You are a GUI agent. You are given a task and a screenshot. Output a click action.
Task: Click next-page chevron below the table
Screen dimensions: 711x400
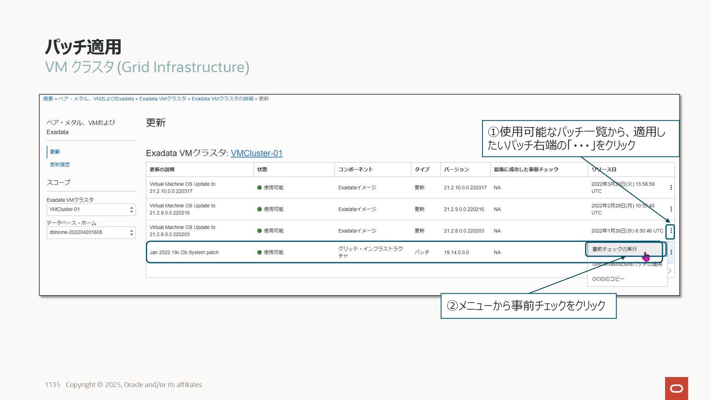670,271
